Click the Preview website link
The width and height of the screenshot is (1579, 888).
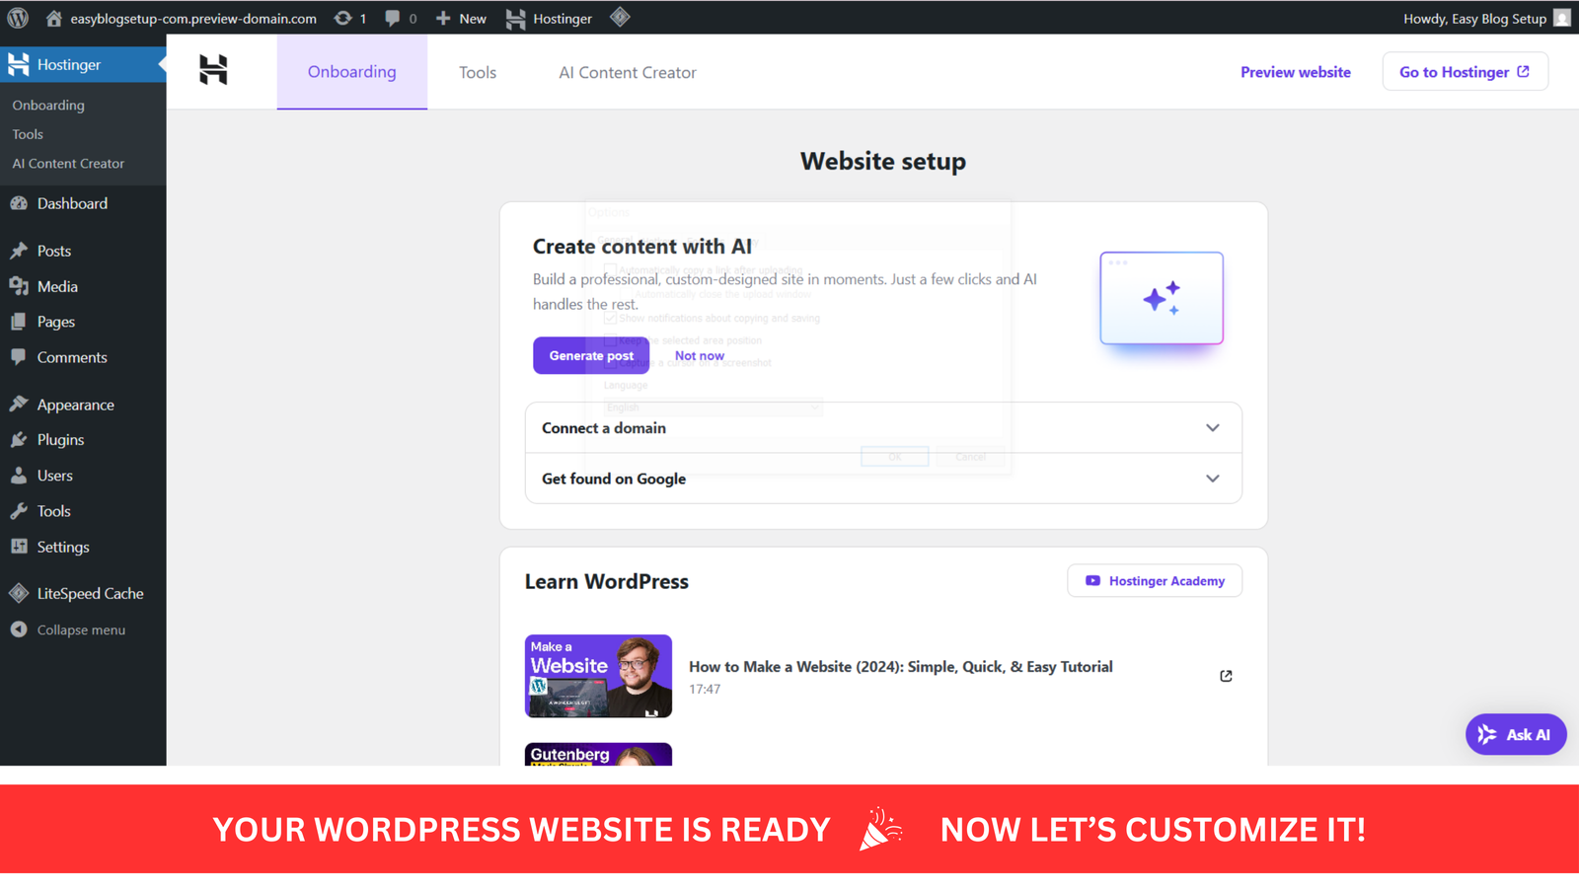[x=1296, y=72]
